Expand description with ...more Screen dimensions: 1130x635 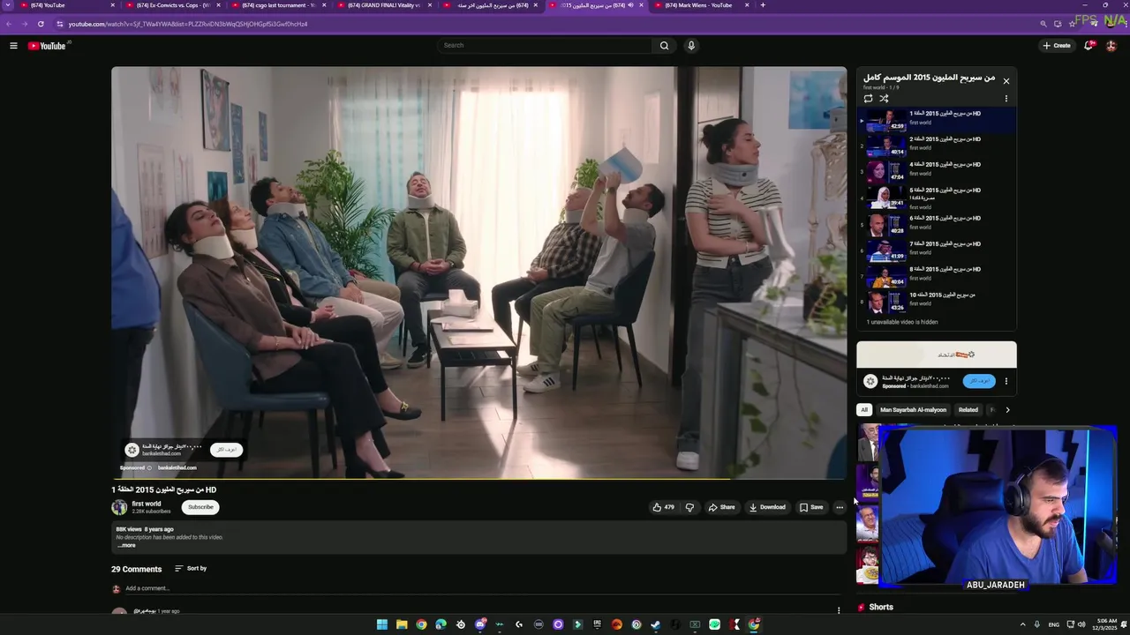coord(126,545)
